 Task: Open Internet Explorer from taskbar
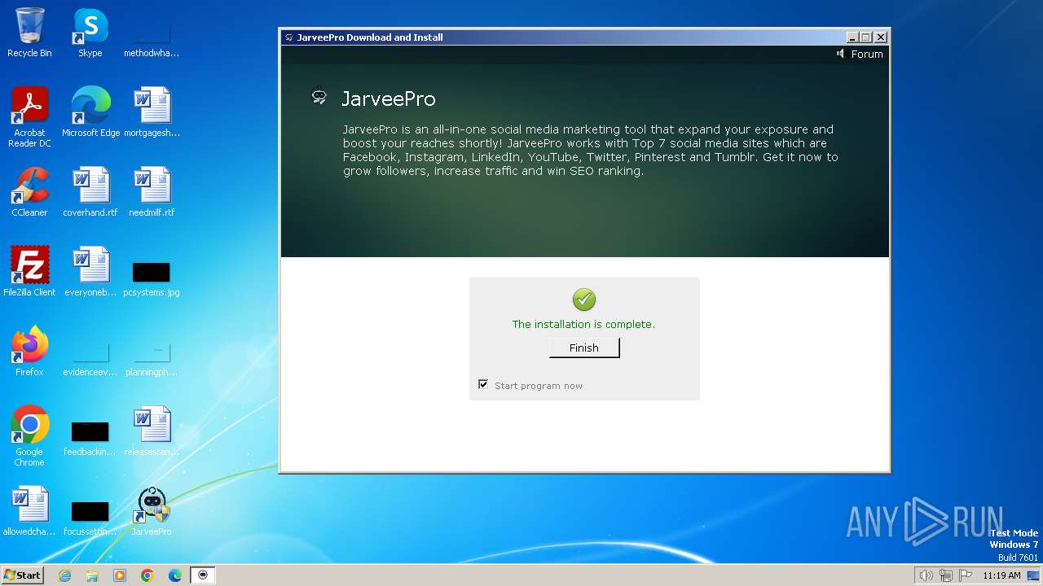(x=64, y=575)
